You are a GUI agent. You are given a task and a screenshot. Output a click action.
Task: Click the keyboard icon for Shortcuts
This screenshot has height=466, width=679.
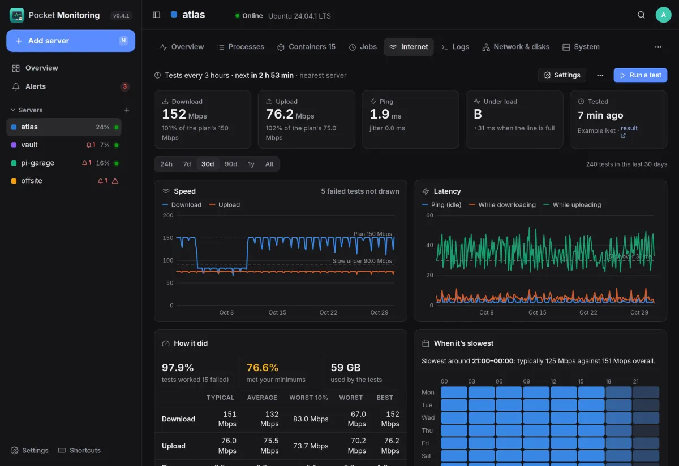tap(62, 451)
